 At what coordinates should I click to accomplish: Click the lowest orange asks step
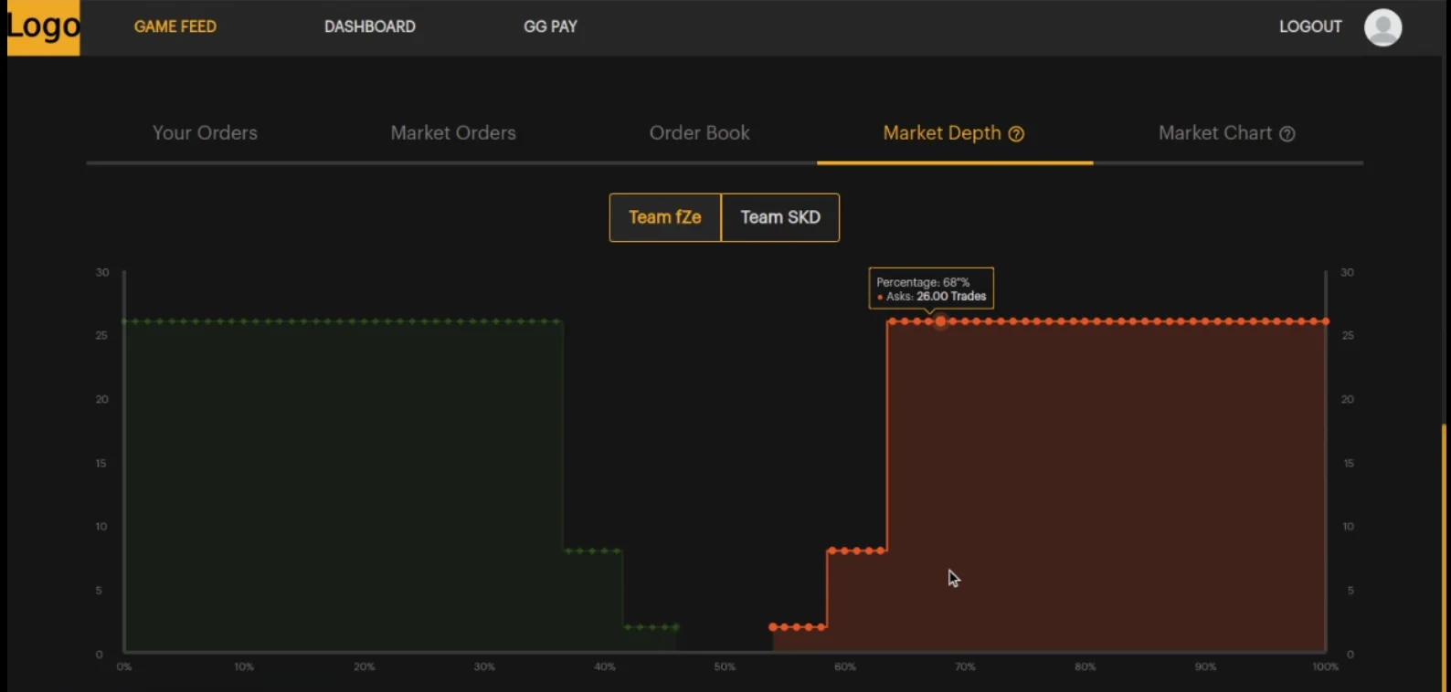pyautogui.click(x=798, y=627)
